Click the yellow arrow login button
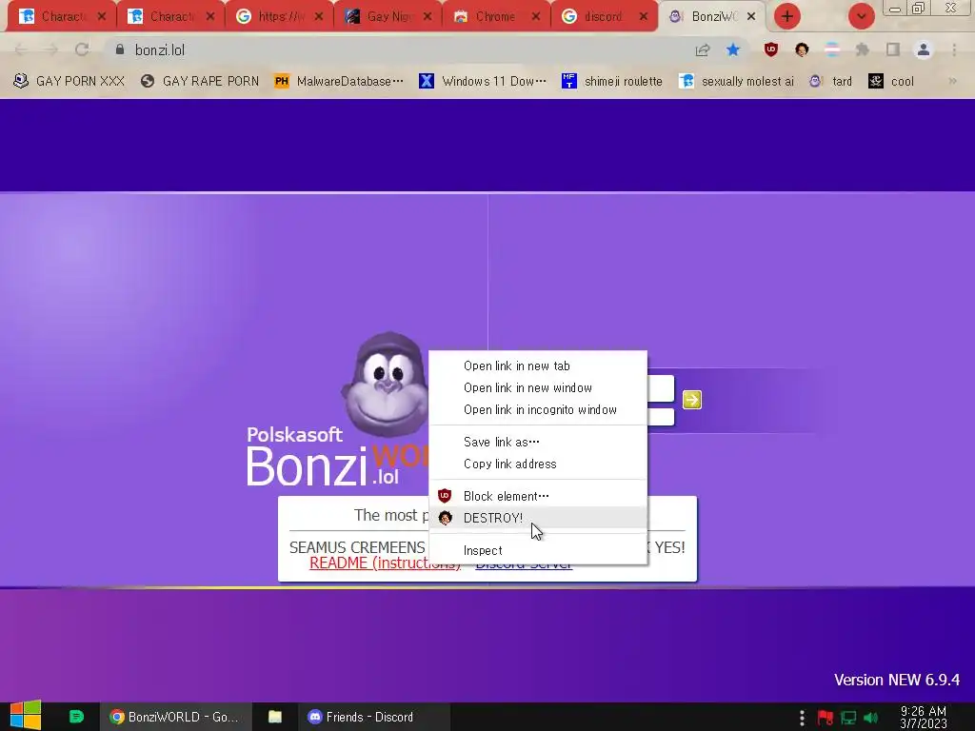This screenshot has height=731, width=975. [x=691, y=400]
